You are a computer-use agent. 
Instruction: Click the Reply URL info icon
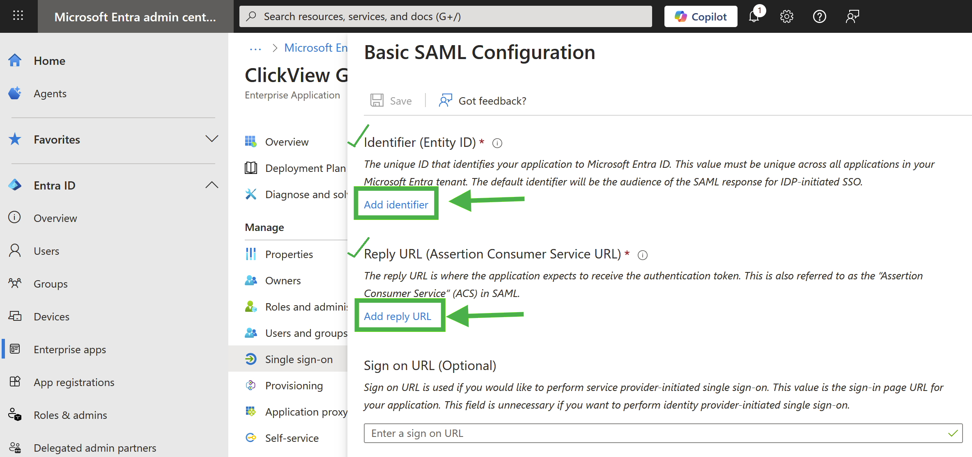643,255
